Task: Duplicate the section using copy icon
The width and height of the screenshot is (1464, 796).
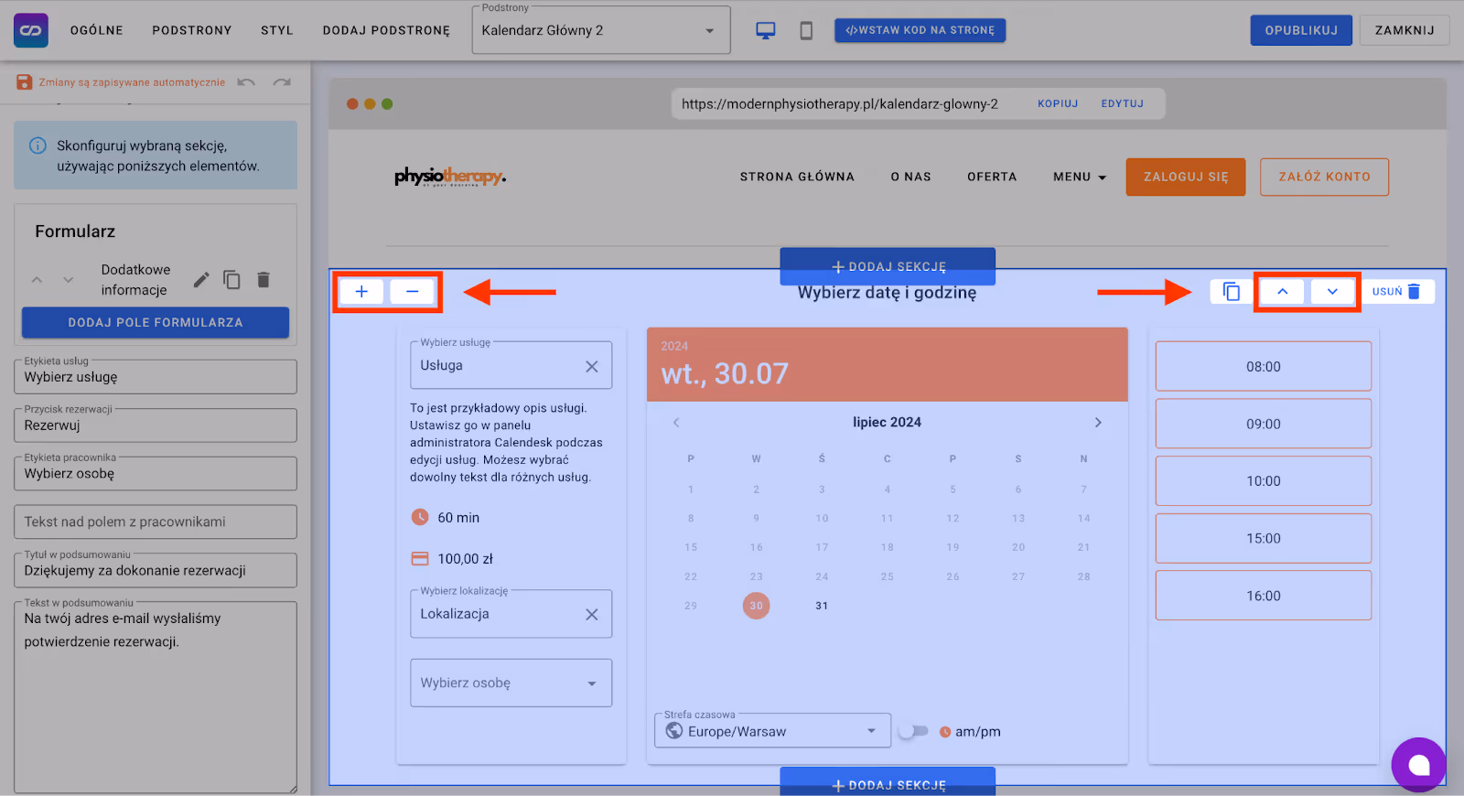Action: pos(1232,292)
